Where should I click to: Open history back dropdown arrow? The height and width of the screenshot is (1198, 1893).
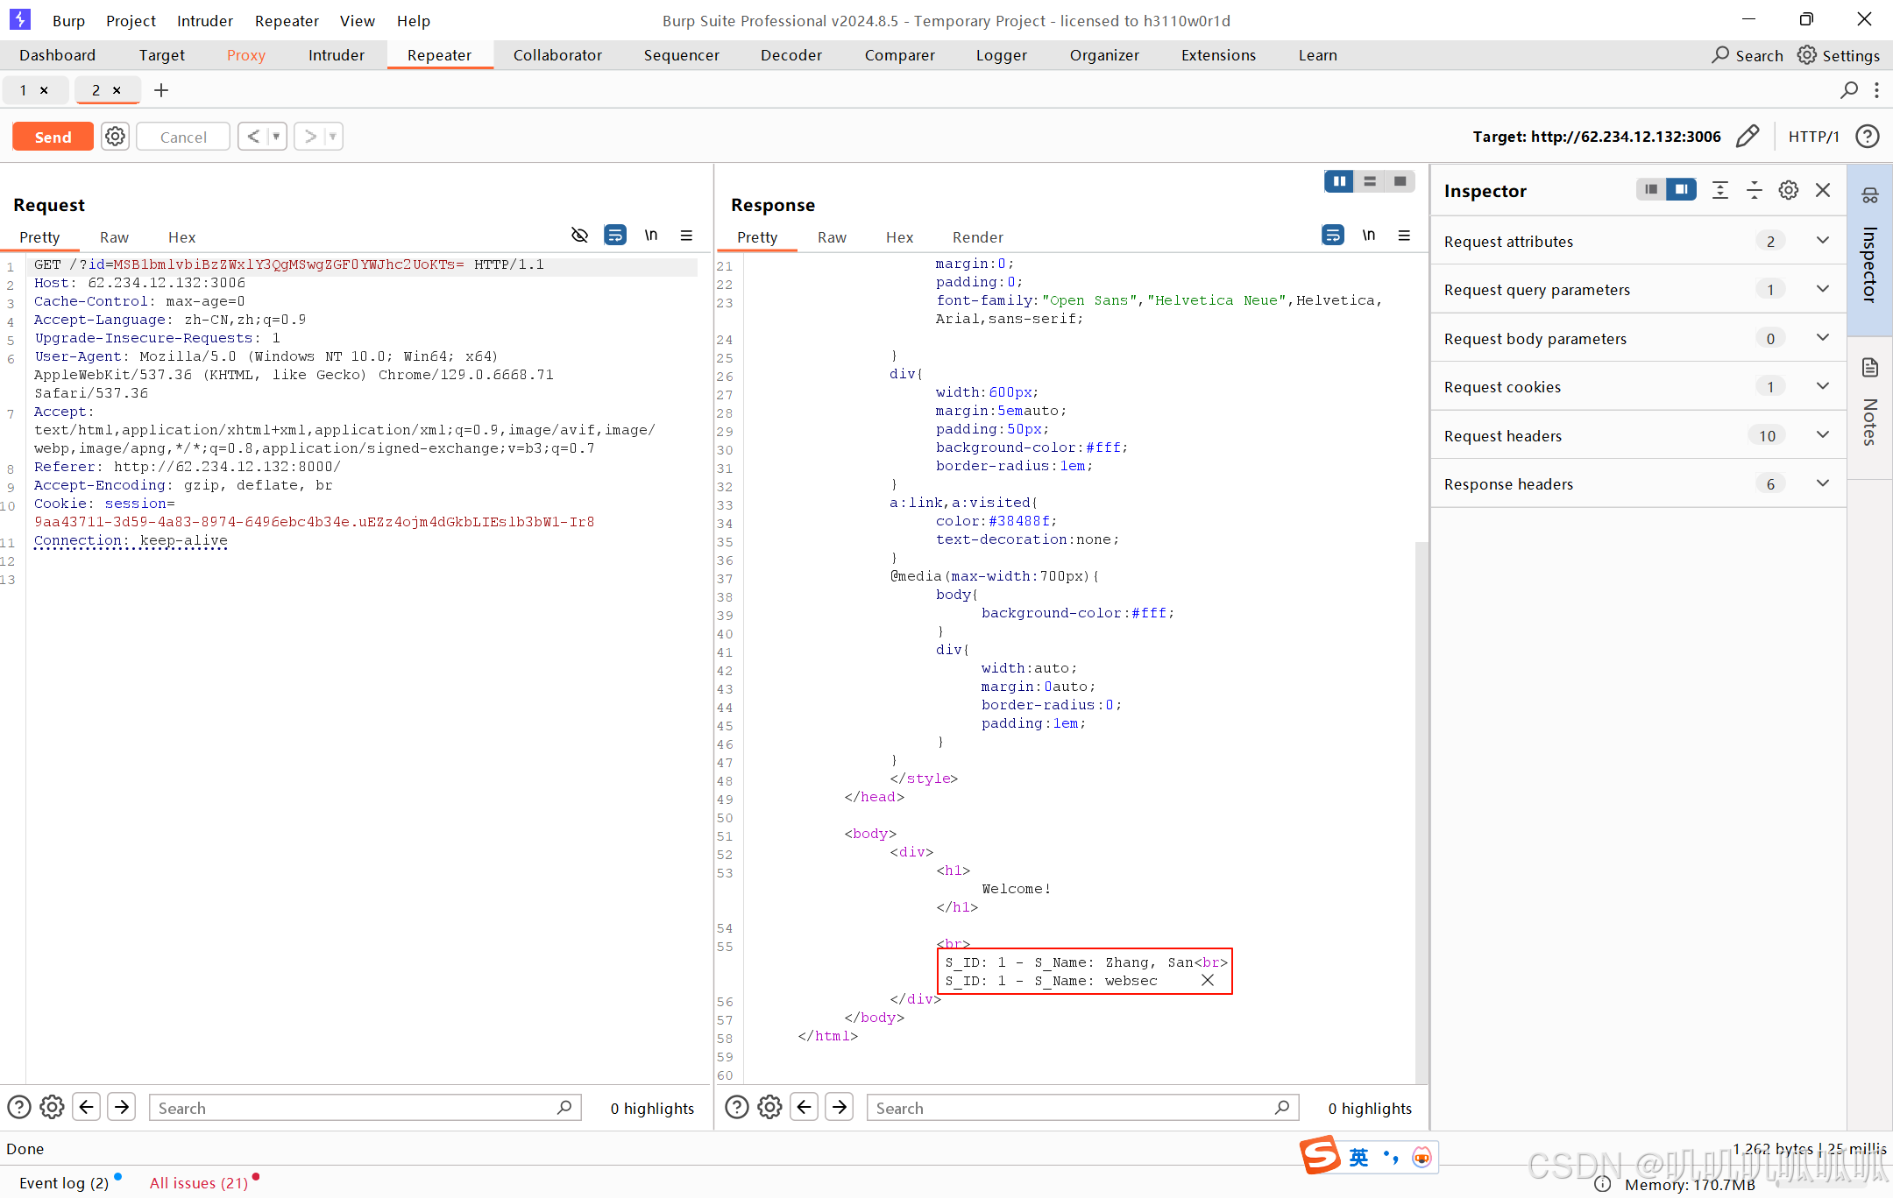click(x=276, y=137)
